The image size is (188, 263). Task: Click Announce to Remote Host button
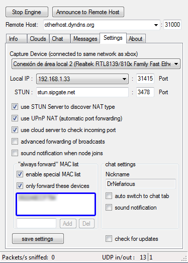[88, 12]
